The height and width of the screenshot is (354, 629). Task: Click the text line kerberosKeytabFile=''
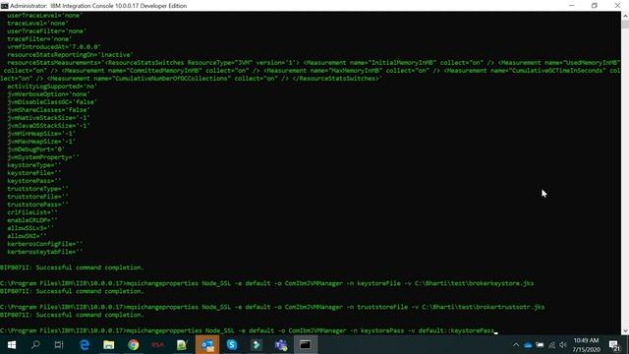point(45,252)
